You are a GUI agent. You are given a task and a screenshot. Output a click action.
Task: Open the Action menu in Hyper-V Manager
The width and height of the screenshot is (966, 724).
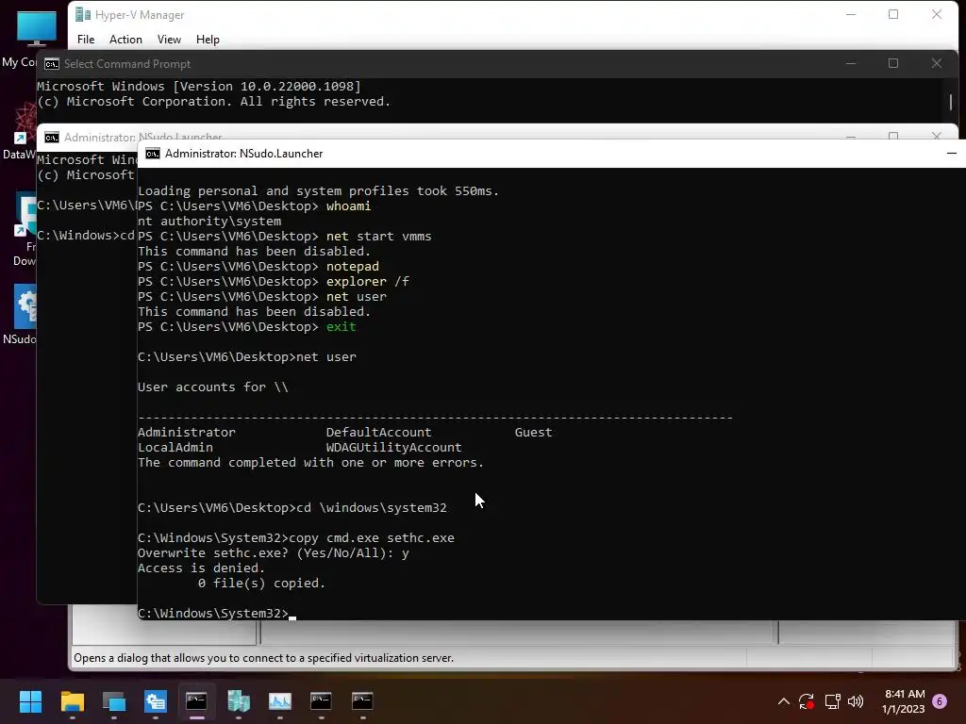[125, 40]
